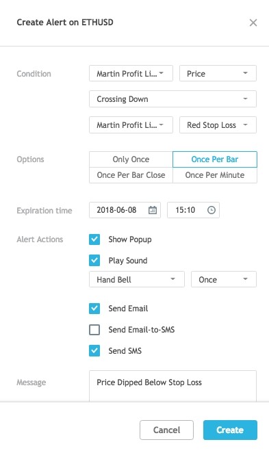
Task: Choose the Once Per Minute option
Action: pyautogui.click(x=215, y=175)
